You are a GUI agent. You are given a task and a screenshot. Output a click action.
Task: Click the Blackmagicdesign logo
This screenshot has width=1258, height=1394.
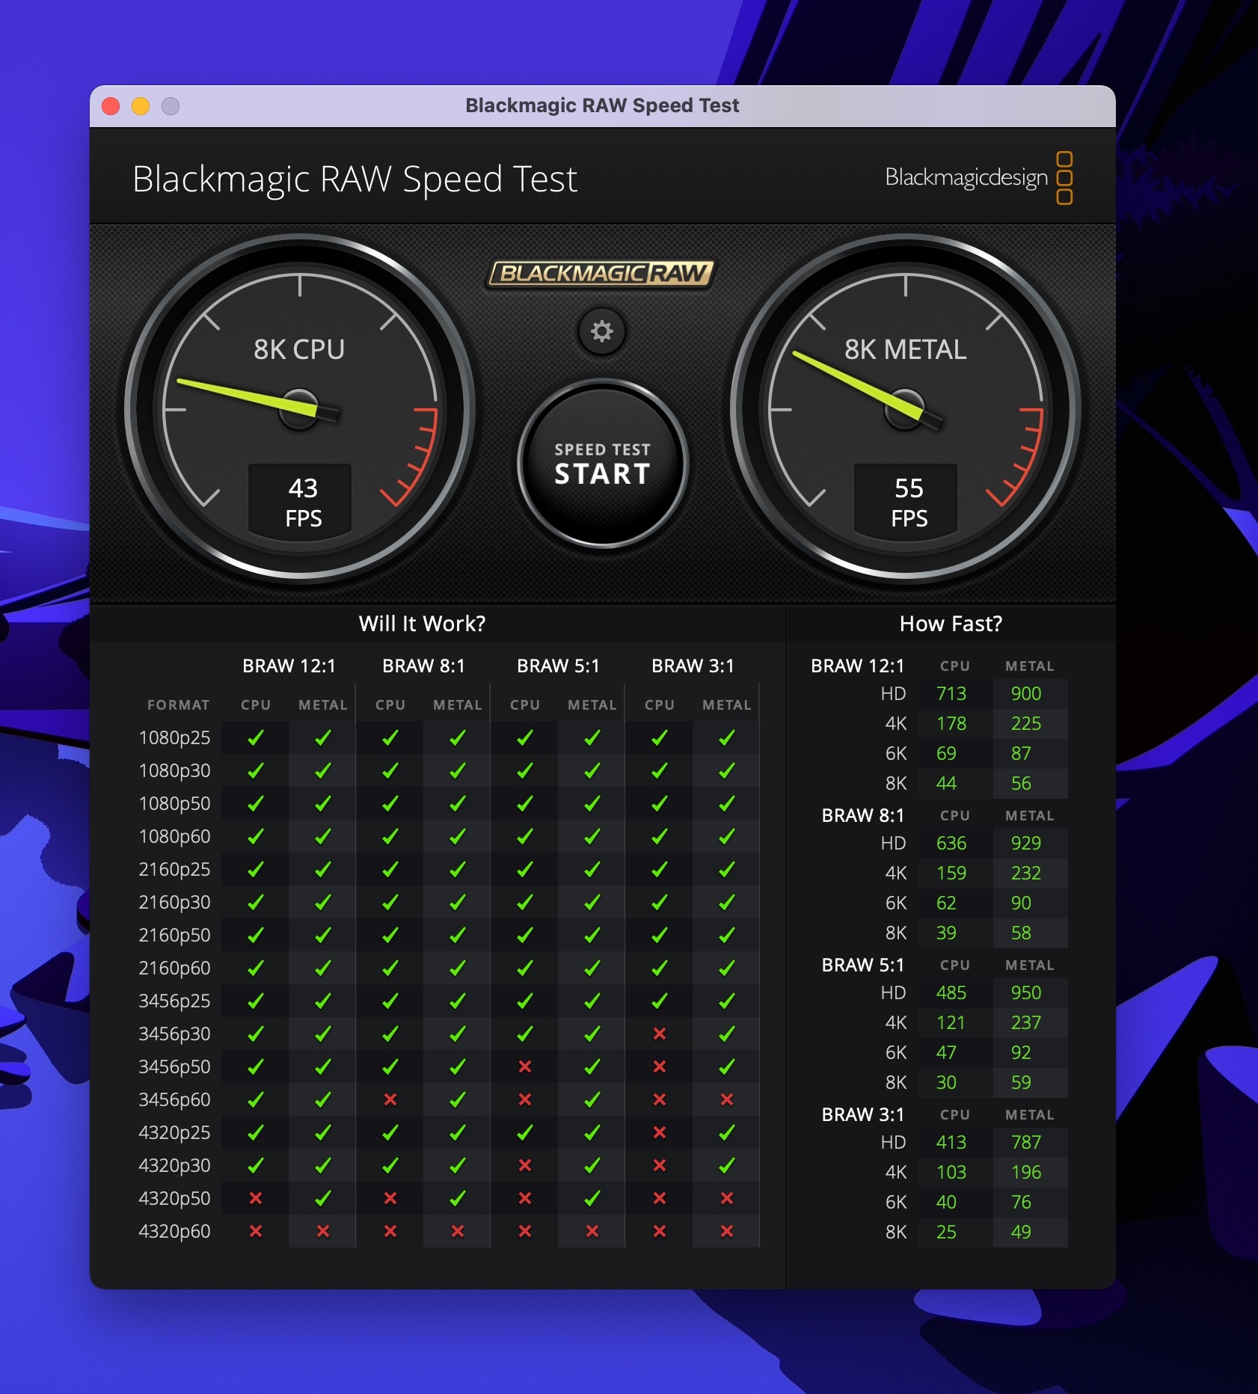point(978,178)
